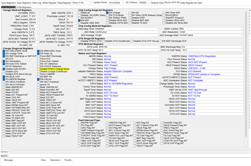Open OTG TS HOT Temp 60 C dropdown
The height and width of the screenshot is (166, 251).
click(x=129, y=50)
